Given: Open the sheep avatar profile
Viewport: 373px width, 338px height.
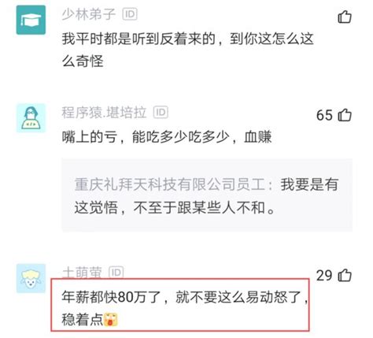Looking at the screenshot, I should [x=31, y=278].
